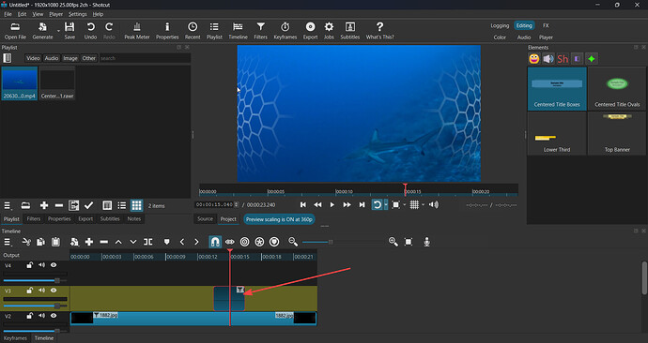
Task: Adjust the V3 track height slider
Action: (35, 306)
